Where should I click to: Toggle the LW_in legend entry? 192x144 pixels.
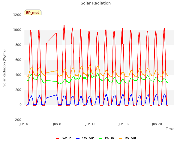[106, 138]
